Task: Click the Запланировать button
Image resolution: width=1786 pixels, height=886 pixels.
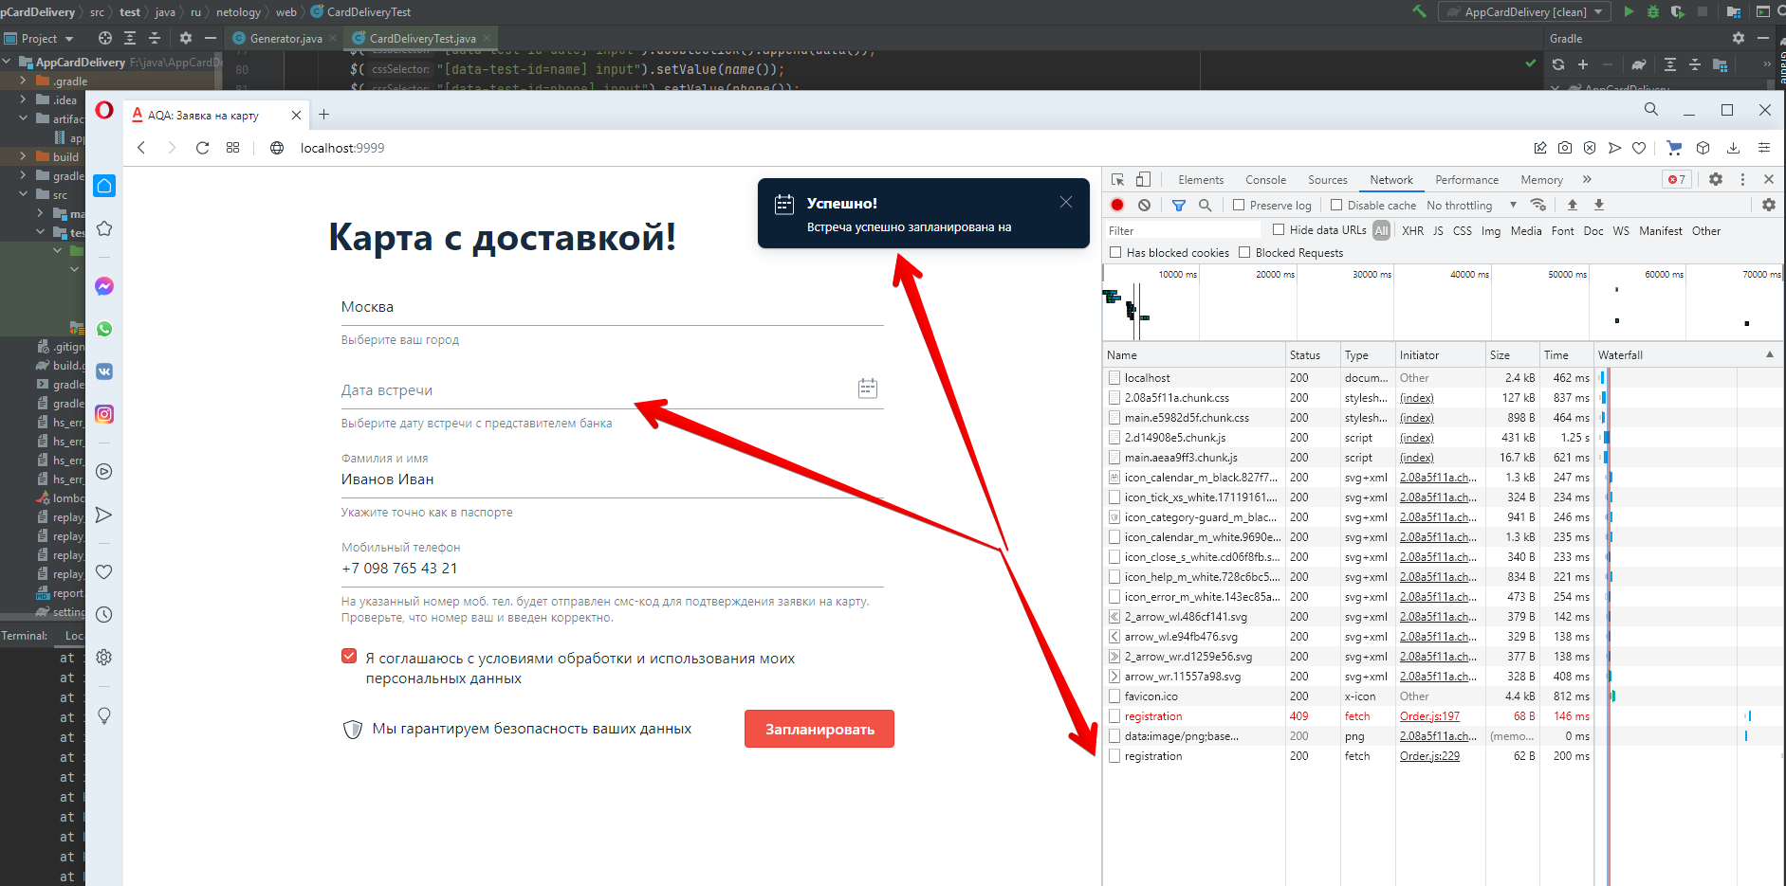Action: click(x=819, y=728)
